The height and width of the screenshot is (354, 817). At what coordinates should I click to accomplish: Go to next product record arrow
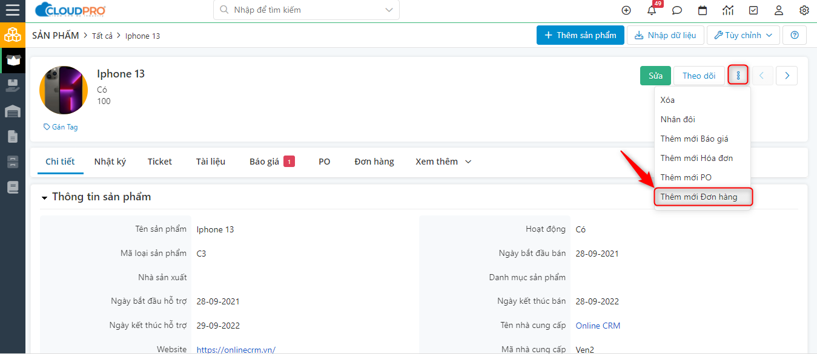coord(787,76)
